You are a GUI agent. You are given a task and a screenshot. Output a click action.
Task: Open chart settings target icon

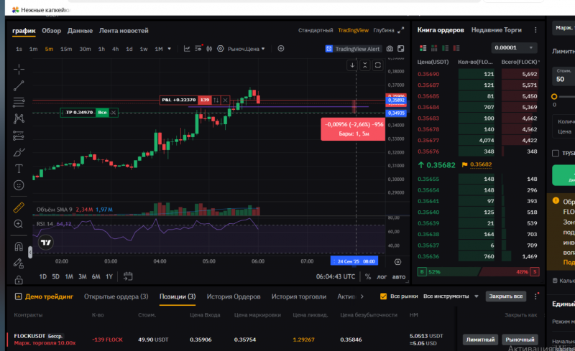221,49
